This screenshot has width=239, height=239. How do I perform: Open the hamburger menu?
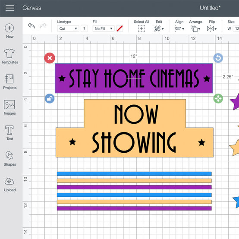9,8
